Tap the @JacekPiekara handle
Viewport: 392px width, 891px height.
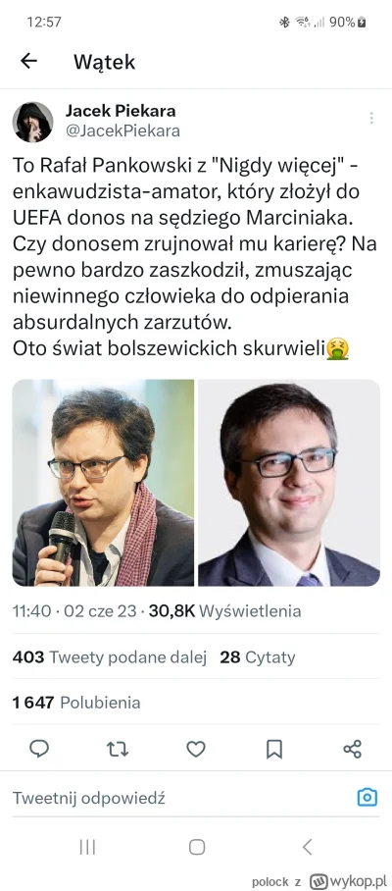122,131
